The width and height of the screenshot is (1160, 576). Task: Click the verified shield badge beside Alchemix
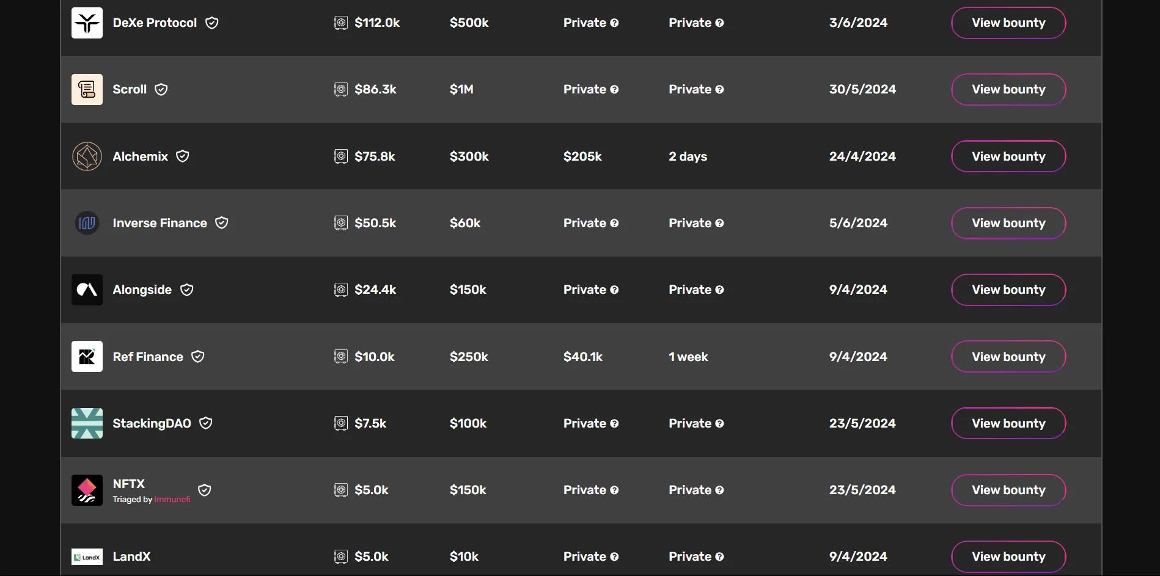click(183, 156)
